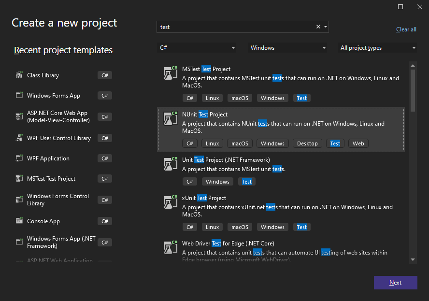Screen dimensions: 429x301
Task: Click the Windows tag on Unit Test Project (.NET Framework)
Action: coord(217,181)
